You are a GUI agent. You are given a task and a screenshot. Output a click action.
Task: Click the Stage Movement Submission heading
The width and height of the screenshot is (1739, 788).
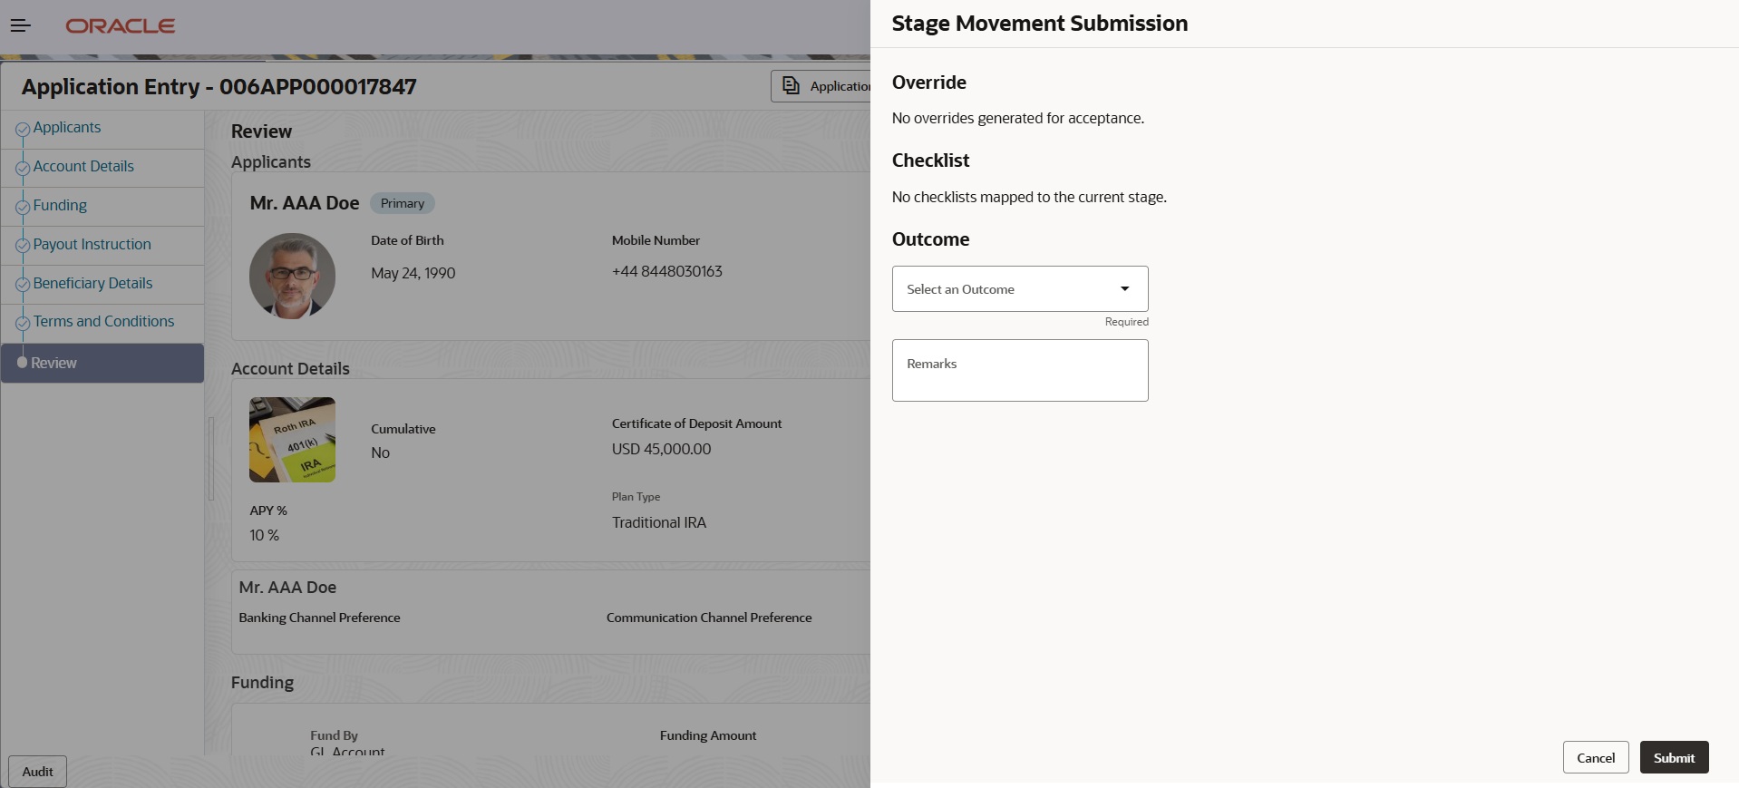coord(1040,24)
